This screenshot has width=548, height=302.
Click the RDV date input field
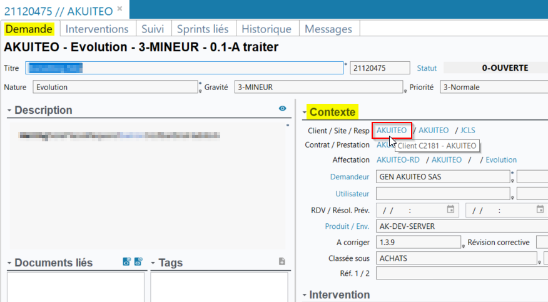coord(417,210)
